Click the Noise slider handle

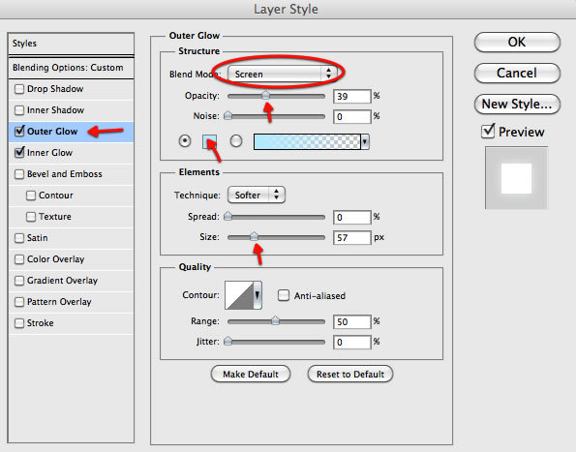pyautogui.click(x=227, y=116)
